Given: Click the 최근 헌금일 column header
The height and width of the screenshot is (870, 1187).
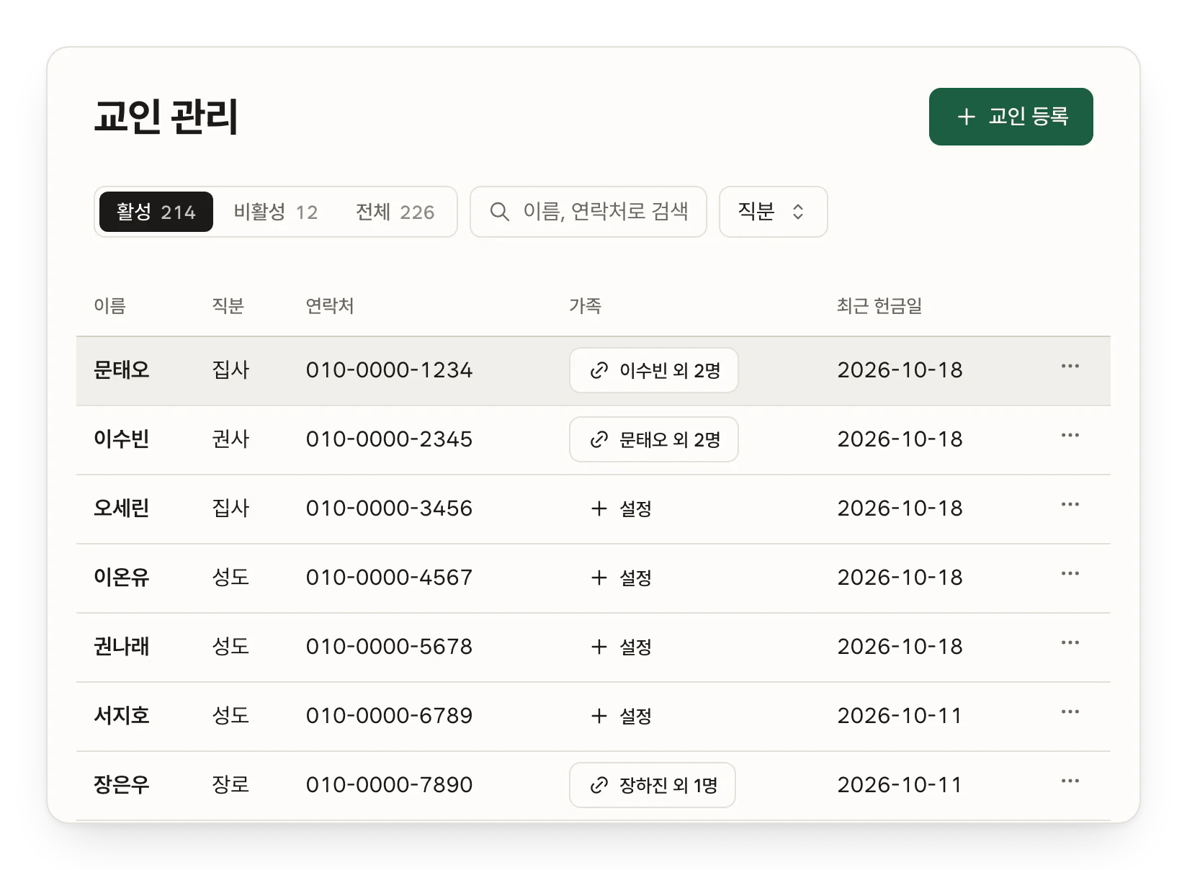Looking at the screenshot, I should click(879, 306).
